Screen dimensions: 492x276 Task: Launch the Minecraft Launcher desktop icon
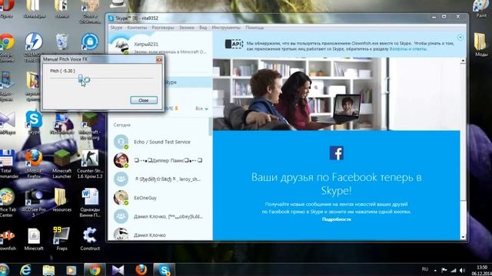click(61, 163)
